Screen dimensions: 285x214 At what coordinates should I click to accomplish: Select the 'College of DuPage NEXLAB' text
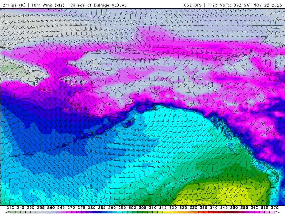coord(98,5)
